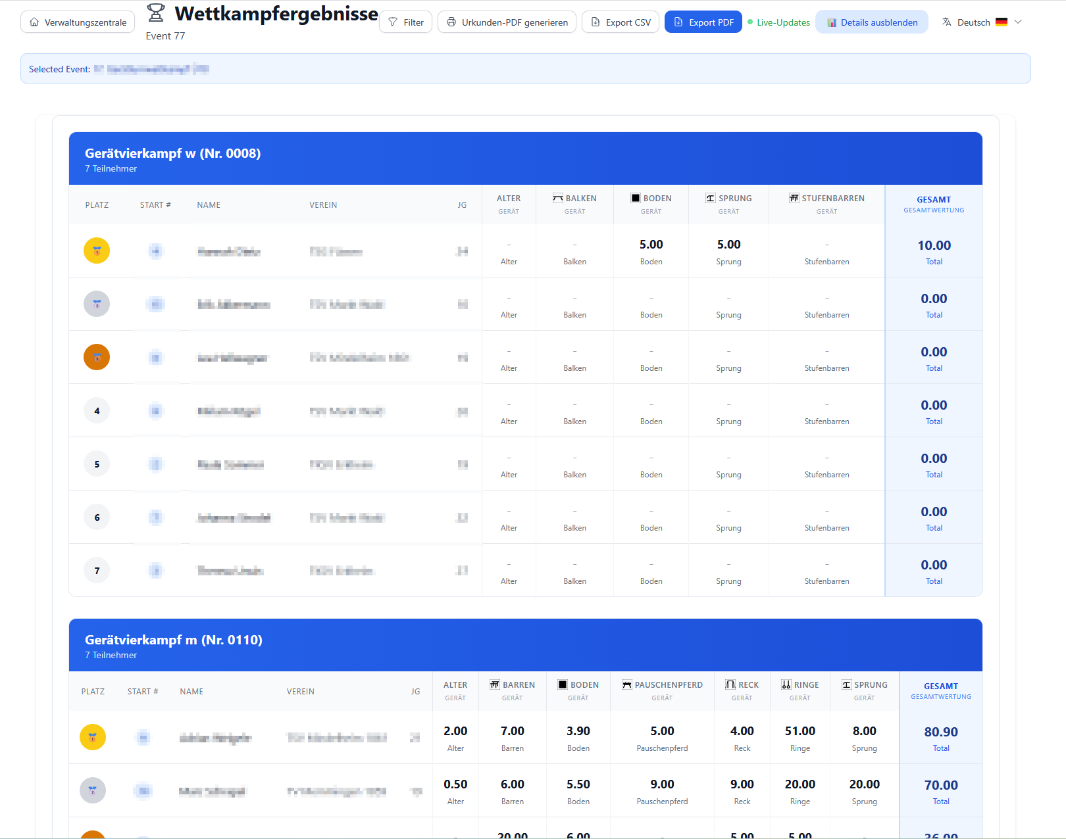Viewport: 1066px width, 839px height.
Task: Click the Barren icon in men's table header
Action: 495,684
